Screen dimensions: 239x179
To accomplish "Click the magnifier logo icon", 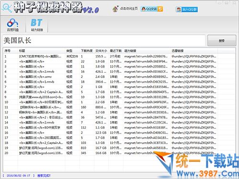I will tap(7, 8).
